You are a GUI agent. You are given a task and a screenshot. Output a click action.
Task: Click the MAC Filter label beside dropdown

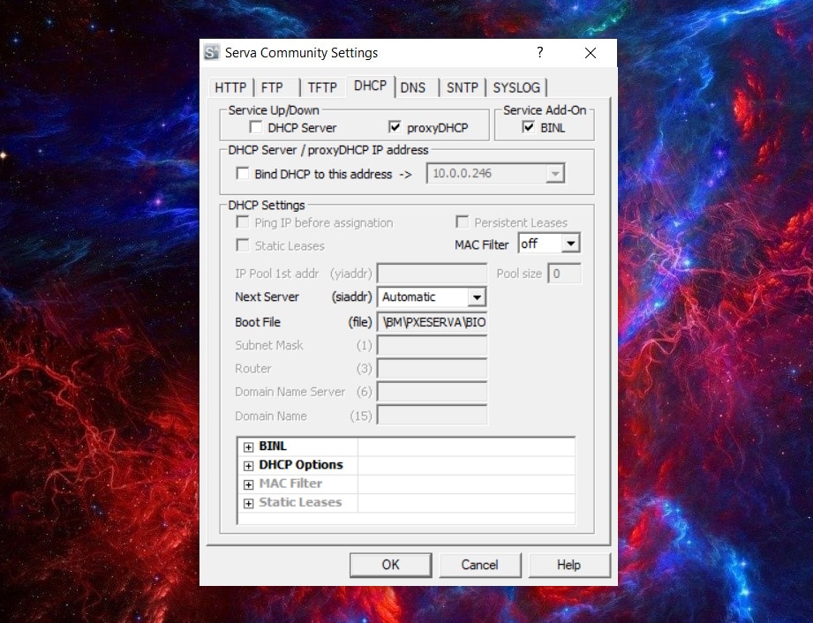(481, 244)
